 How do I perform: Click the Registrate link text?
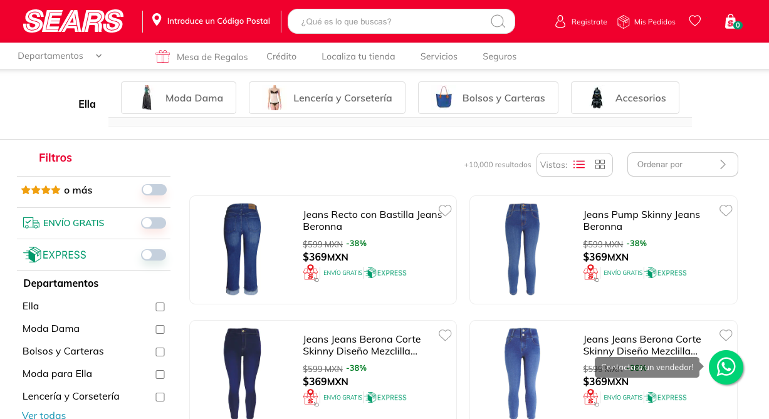coord(589,22)
